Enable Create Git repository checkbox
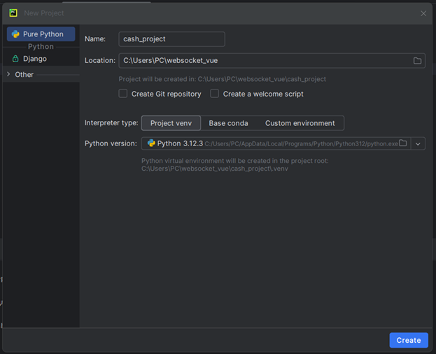This screenshot has width=436, height=354. point(123,94)
